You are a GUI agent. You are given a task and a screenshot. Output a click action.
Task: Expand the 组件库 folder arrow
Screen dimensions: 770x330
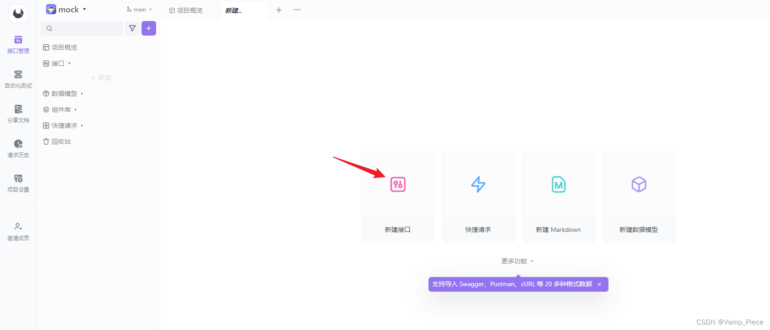point(76,110)
